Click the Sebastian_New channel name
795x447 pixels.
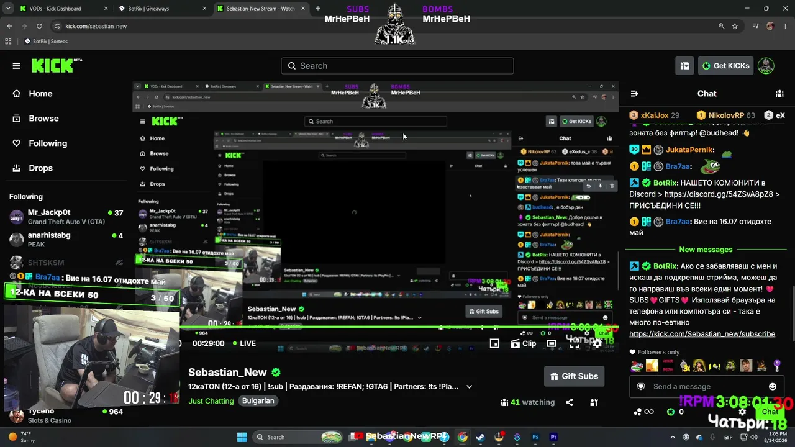click(227, 372)
